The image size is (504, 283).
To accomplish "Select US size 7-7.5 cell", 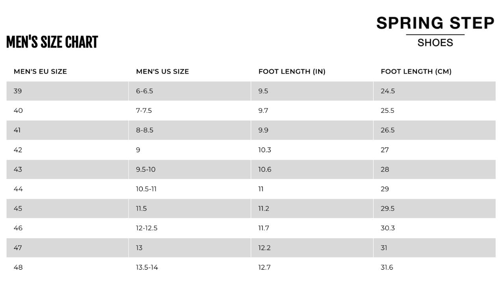I will (x=144, y=111).
